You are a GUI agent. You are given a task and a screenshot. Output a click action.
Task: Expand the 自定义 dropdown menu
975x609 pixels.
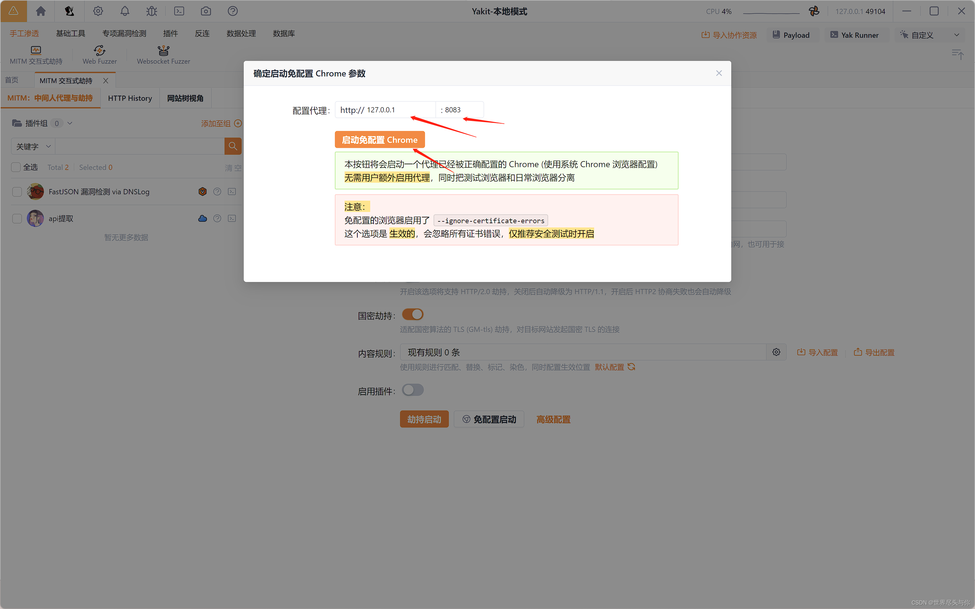(x=957, y=35)
